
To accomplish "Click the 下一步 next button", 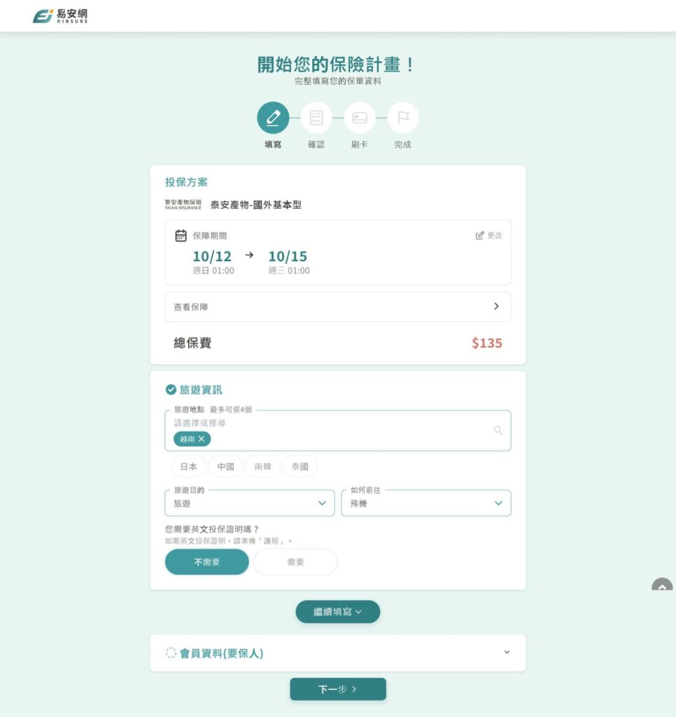I will [x=338, y=689].
